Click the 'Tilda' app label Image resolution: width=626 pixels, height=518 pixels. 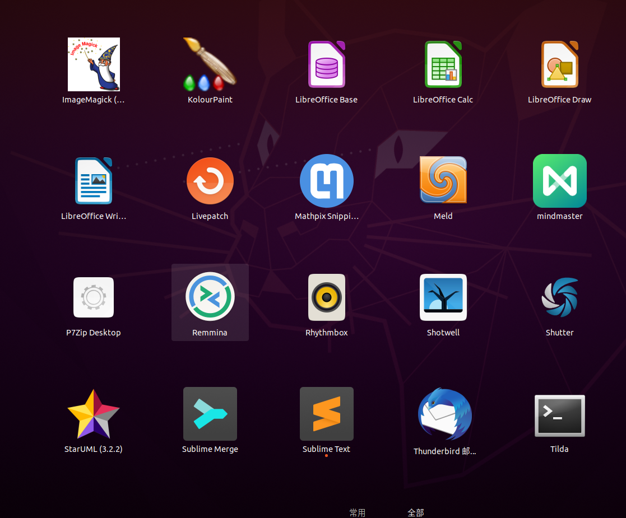(559, 449)
